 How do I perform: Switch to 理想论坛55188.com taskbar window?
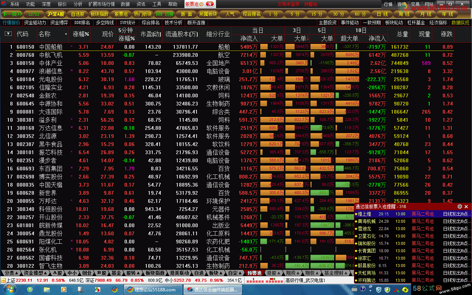click(153, 289)
